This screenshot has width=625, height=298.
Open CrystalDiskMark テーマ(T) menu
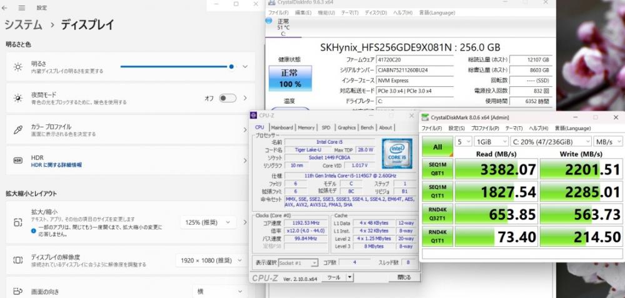coord(514,128)
